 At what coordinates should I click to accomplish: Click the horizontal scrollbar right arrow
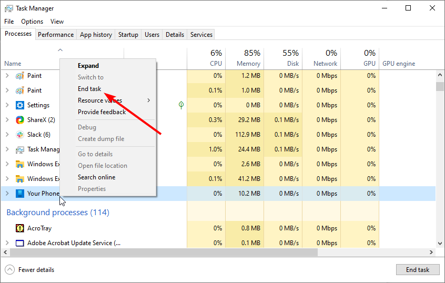431,252
